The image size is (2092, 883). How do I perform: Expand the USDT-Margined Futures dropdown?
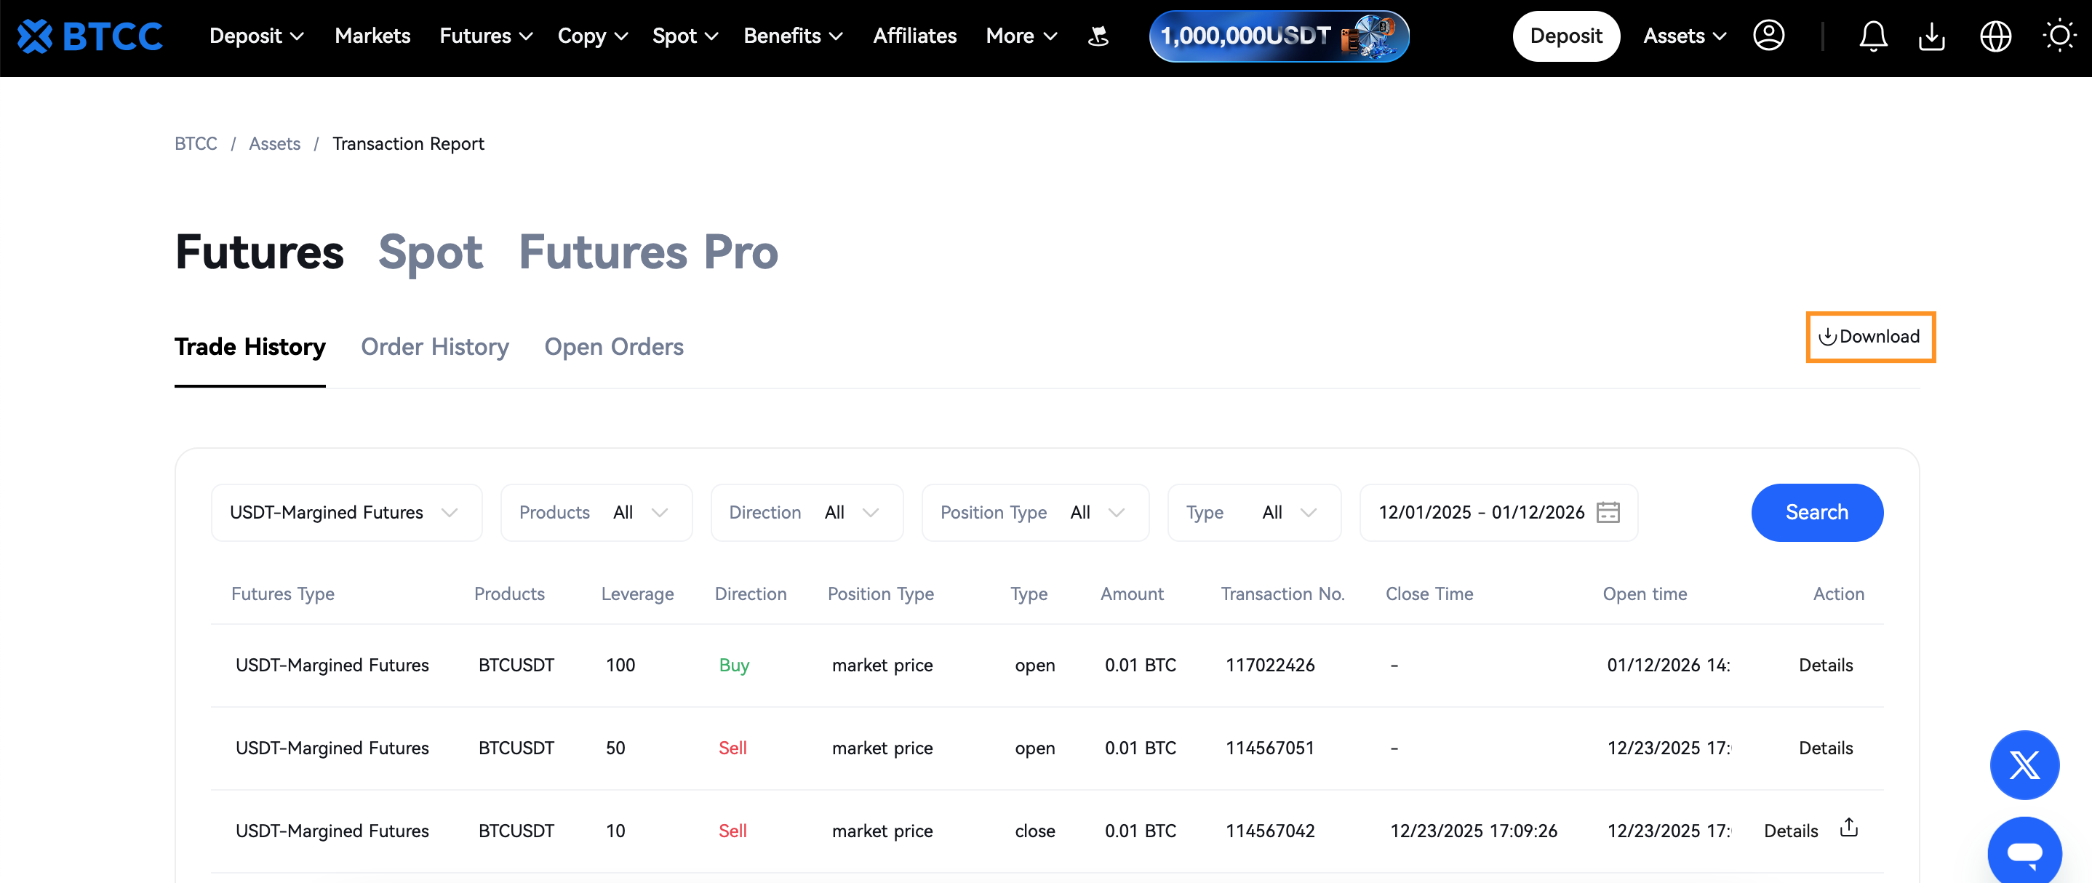(346, 513)
